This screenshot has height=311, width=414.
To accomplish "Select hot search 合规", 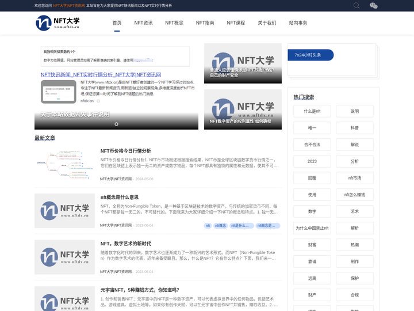I will [355, 295].
